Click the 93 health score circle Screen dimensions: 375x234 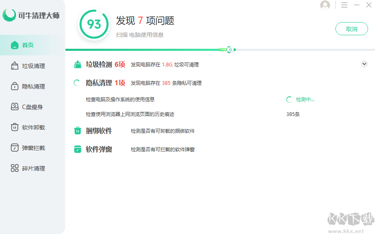click(x=94, y=24)
